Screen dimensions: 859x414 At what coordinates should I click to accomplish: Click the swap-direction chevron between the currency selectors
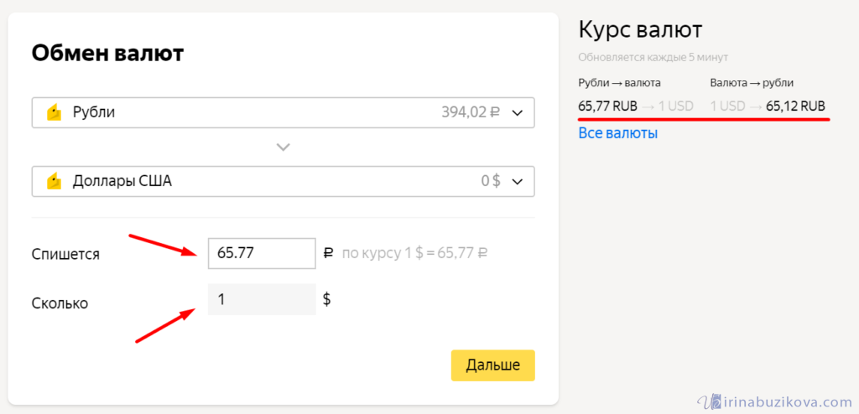coord(283,147)
